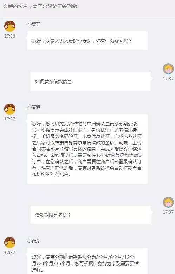The width and height of the screenshot is (175, 274).
Task: Select the greeting bubble 我是人见人爱的小麦芽
Action: (87, 41)
